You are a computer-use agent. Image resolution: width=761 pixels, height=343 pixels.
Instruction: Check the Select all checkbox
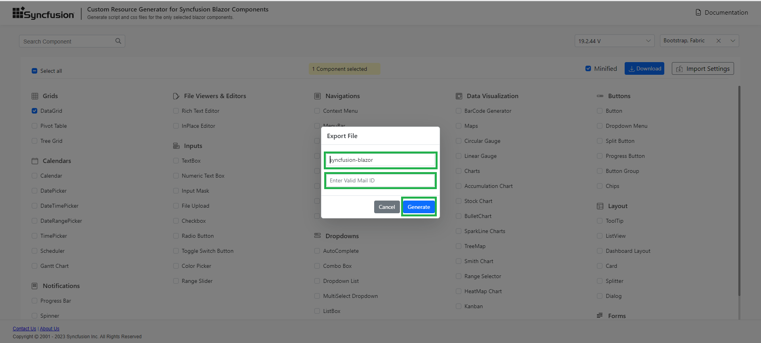click(34, 71)
